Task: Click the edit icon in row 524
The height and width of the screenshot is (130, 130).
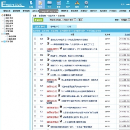Action: (x=59, y=95)
